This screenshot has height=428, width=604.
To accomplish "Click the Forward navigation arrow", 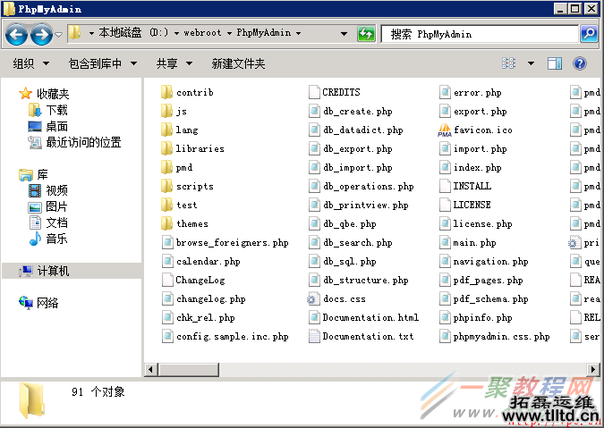I will point(41,35).
